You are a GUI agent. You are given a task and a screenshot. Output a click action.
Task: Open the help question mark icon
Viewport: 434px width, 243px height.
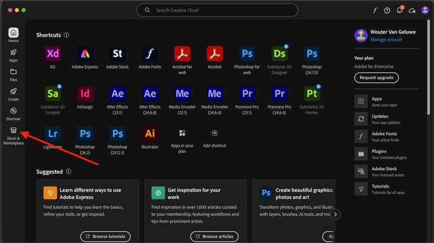point(387,10)
